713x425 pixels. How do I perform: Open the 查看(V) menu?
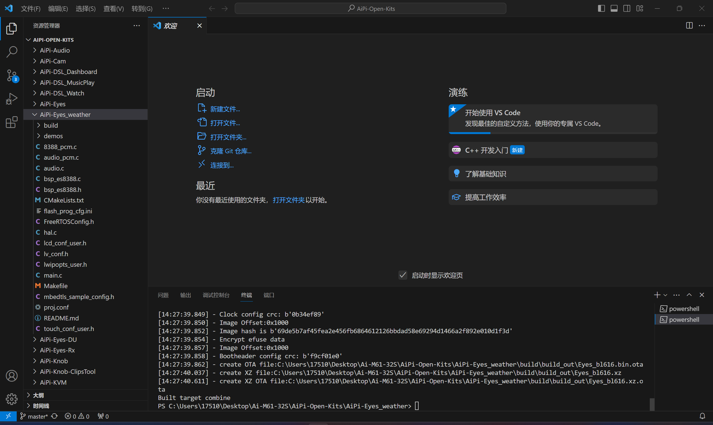[114, 9]
